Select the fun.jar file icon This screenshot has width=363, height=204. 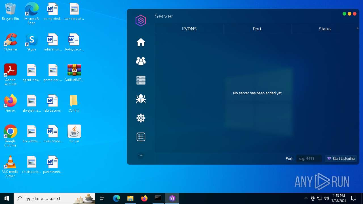click(x=74, y=134)
